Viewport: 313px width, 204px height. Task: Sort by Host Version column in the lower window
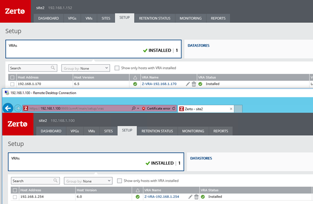coord(103,190)
